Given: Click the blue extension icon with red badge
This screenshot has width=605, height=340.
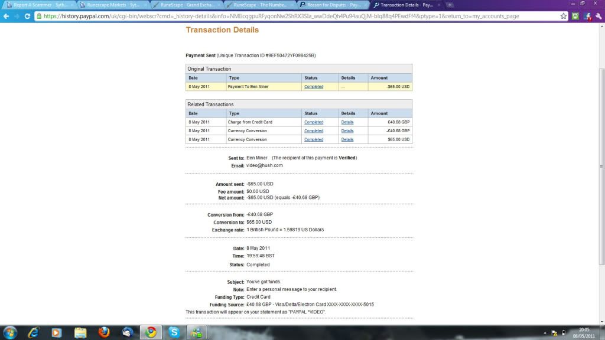Looking at the screenshot, I should pos(587,16).
